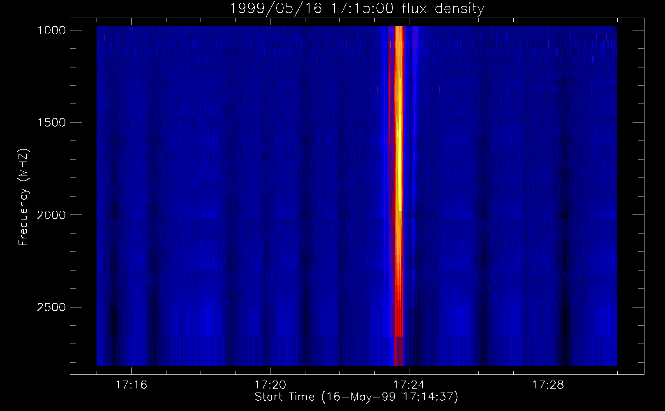Click the 17:28 time tick label

pyautogui.click(x=548, y=385)
